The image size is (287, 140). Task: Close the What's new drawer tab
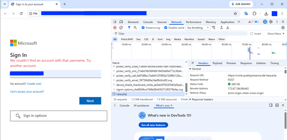(x=172, y=105)
